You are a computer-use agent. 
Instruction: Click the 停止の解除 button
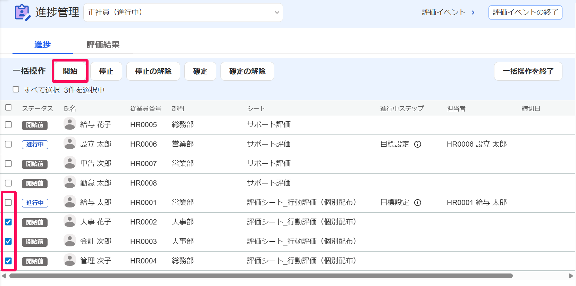coord(153,71)
